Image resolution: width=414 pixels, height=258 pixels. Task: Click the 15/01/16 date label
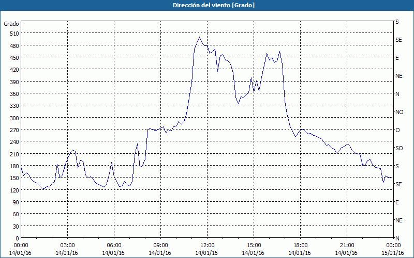(x=393, y=253)
